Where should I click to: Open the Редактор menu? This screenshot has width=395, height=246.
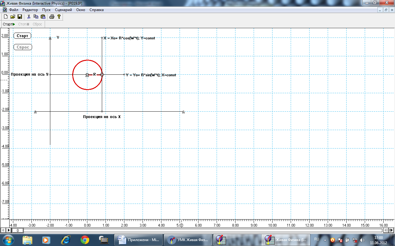pos(30,10)
